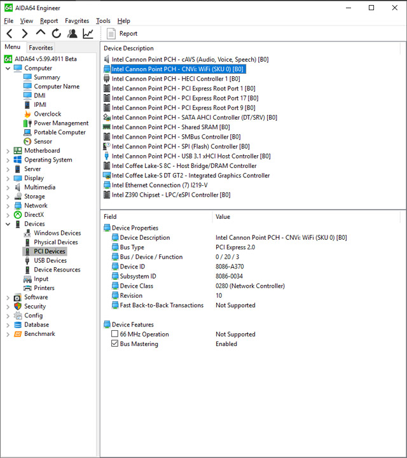Click the Report button in toolbar
This screenshot has width=407, height=458.
pyautogui.click(x=122, y=34)
